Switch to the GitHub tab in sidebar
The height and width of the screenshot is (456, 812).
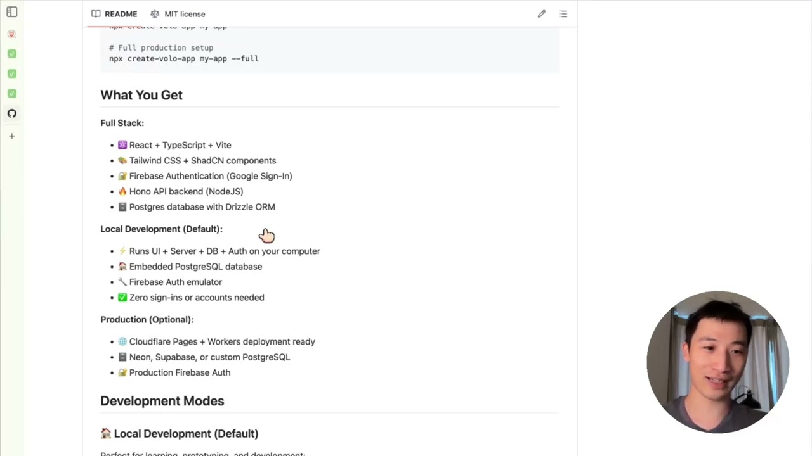tap(11, 113)
